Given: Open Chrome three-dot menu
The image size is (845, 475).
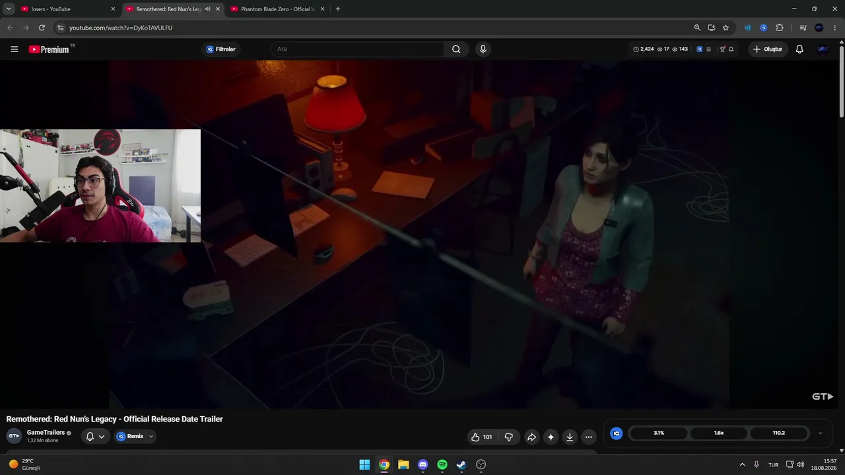Looking at the screenshot, I should pos(835,28).
